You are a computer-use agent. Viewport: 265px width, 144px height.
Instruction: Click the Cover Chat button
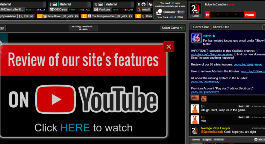tap(201, 27)
